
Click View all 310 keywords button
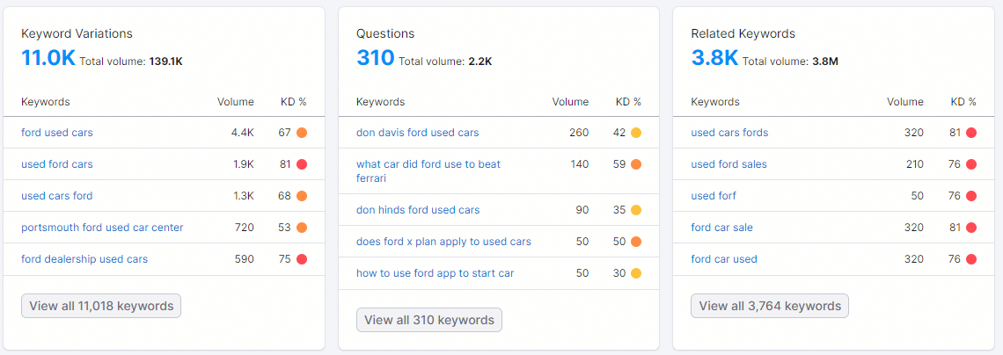429,320
